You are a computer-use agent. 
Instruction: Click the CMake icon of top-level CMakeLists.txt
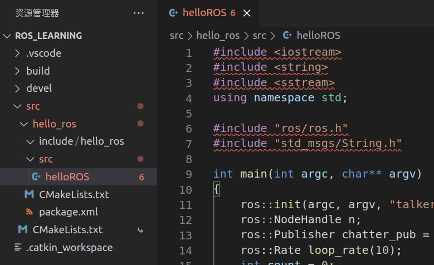pyautogui.click(x=23, y=229)
